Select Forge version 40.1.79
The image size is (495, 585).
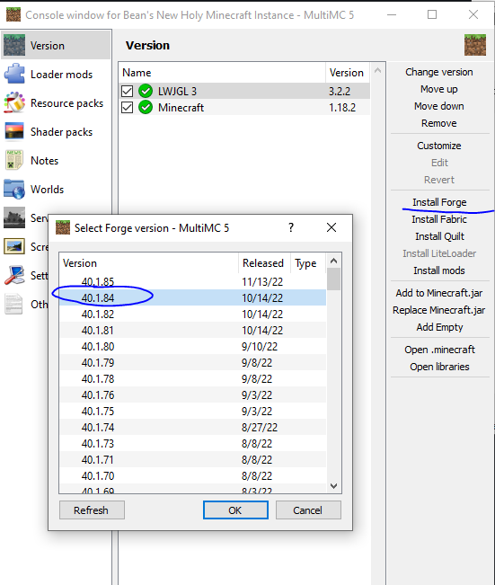tap(193, 363)
